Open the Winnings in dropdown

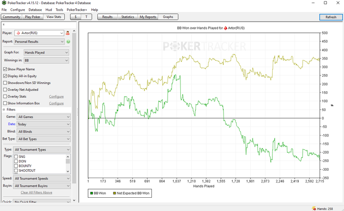click(46, 60)
